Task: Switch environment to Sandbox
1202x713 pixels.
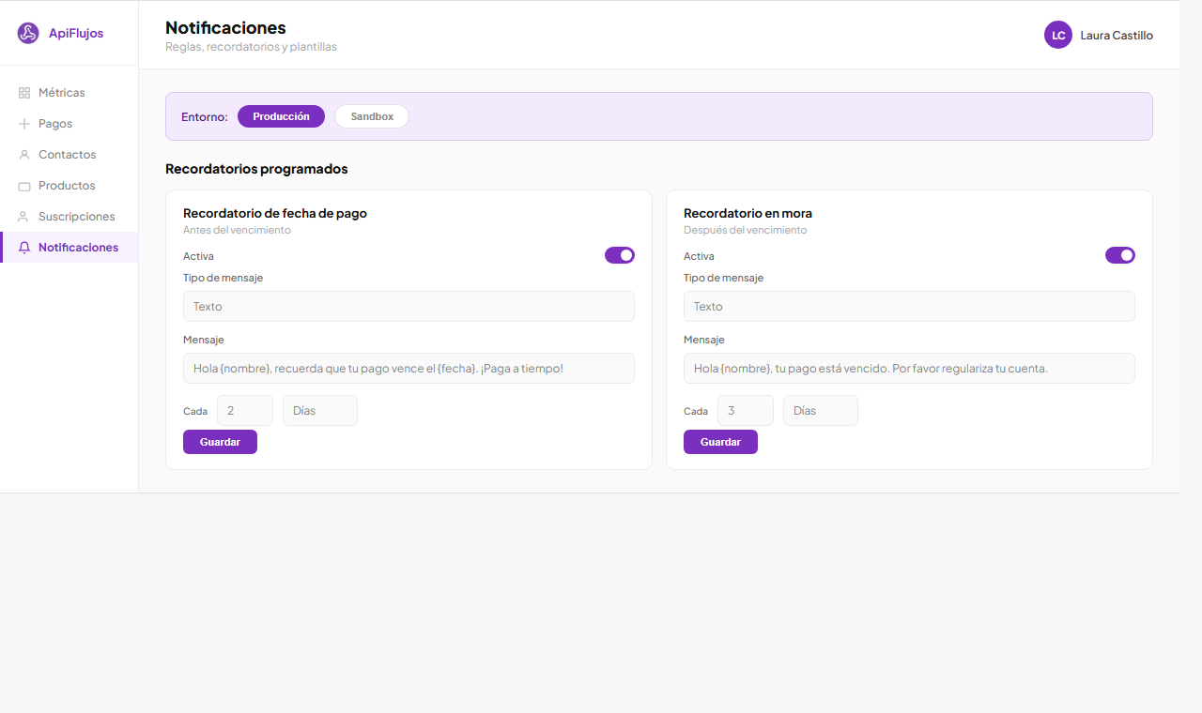Action: click(372, 116)
